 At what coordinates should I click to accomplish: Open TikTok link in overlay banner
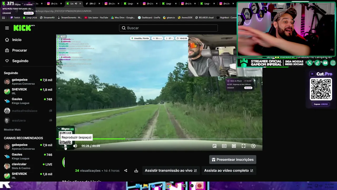tap(318, 63)
